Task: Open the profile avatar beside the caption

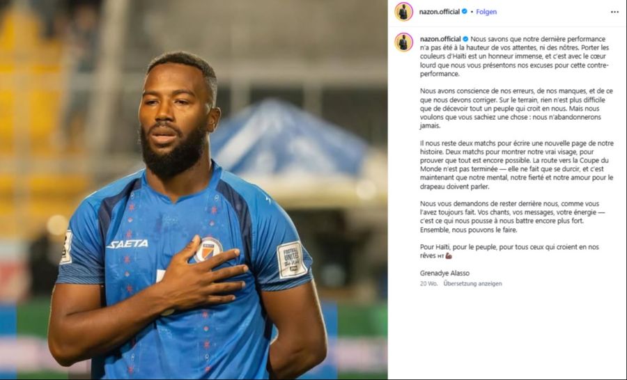Action: [403, 42]
